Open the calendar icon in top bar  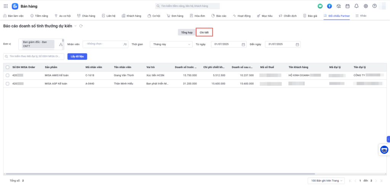pos(347,6)
